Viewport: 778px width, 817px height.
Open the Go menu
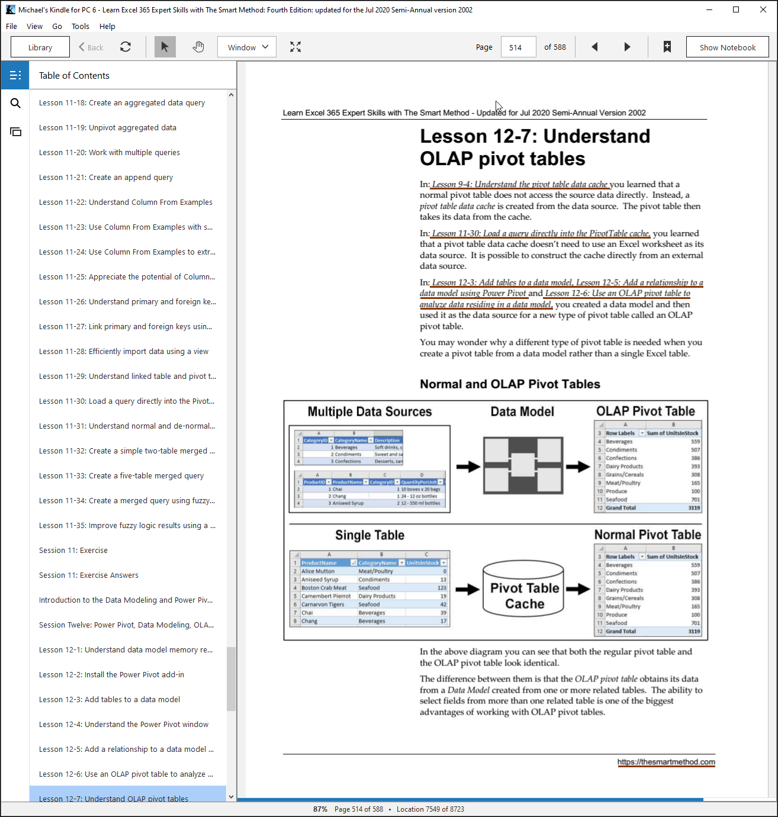(x=57, y=26)
